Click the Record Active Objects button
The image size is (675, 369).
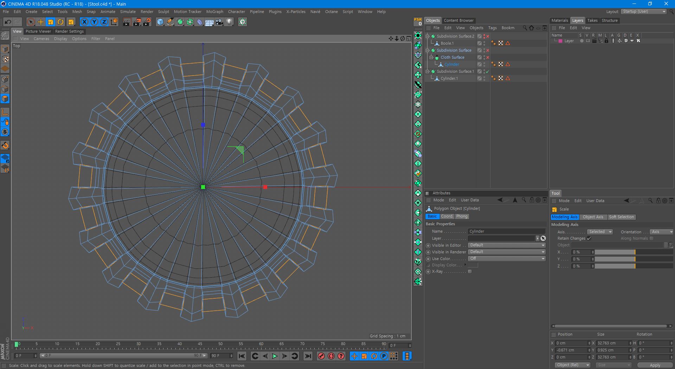321,356
